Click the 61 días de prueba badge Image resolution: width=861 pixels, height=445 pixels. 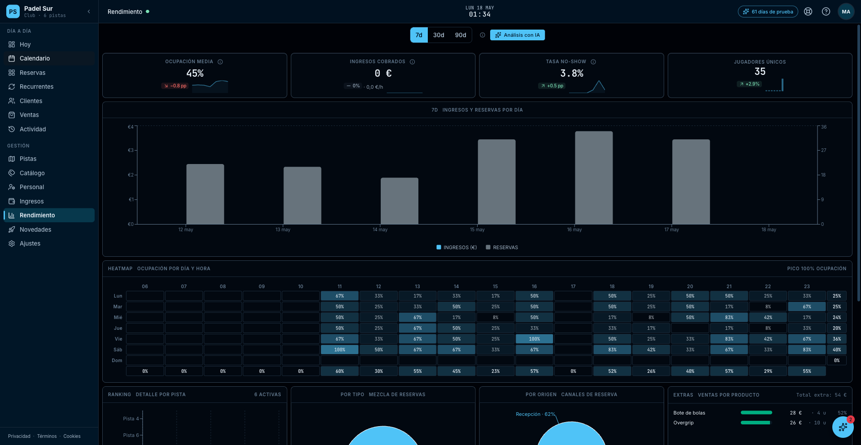(x=768, y=12)
